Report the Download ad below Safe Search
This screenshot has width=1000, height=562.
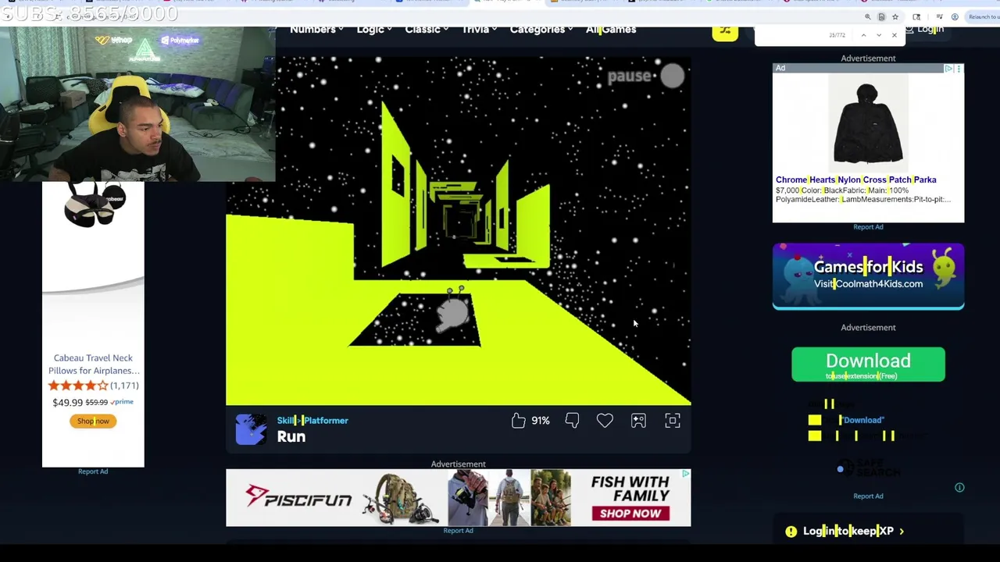[868, 496]
